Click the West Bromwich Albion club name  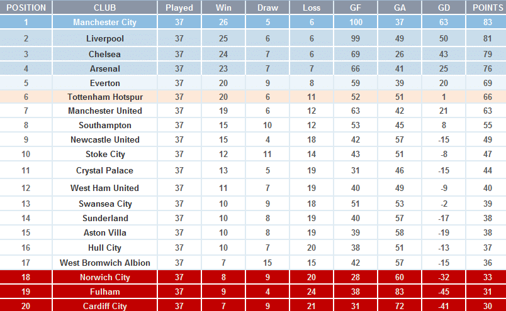point(104,263)
